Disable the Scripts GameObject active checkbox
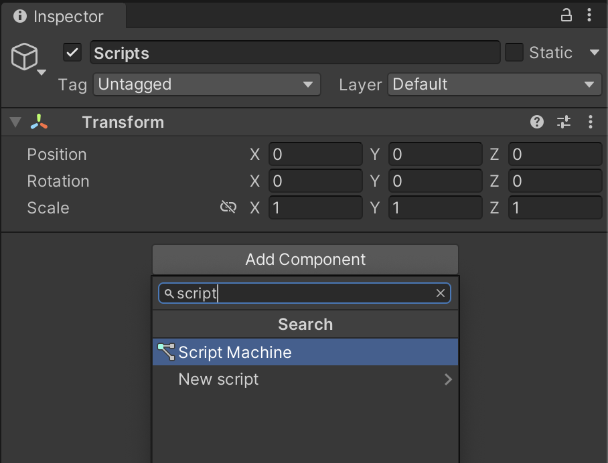 72,52
